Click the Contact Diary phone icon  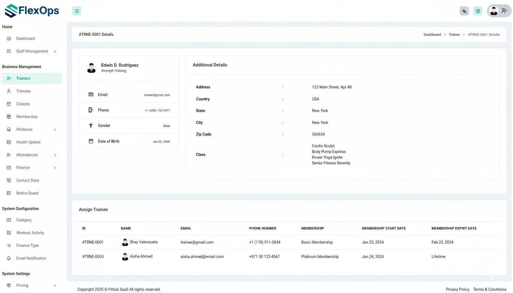9,180
